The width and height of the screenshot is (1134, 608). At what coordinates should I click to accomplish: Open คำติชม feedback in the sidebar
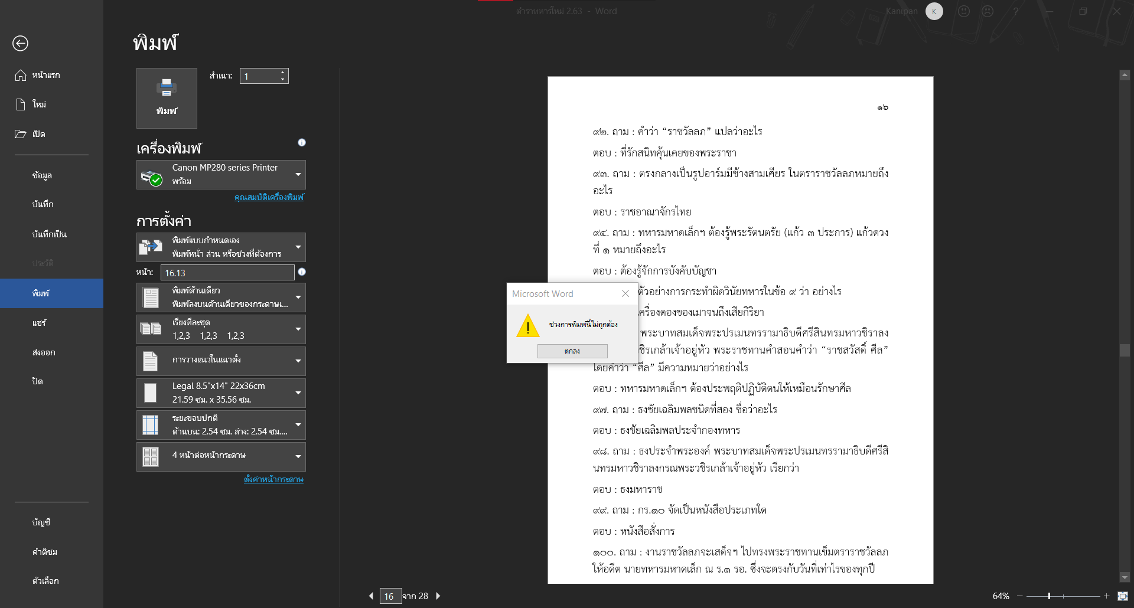point(51,552)
